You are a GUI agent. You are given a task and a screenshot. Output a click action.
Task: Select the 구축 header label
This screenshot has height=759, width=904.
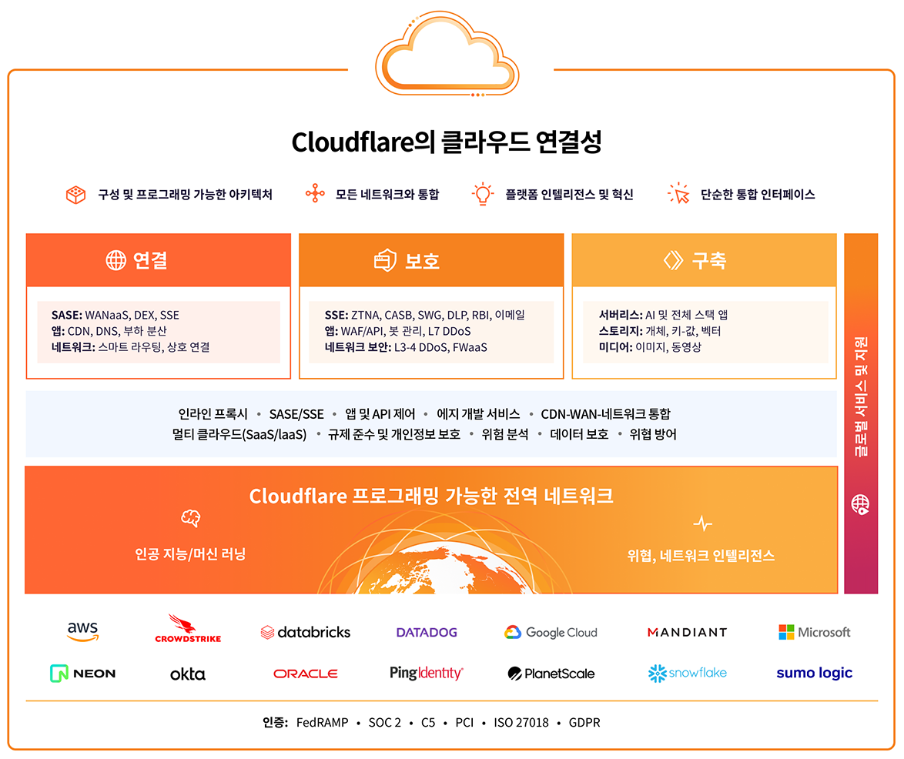tap(709, 260)
